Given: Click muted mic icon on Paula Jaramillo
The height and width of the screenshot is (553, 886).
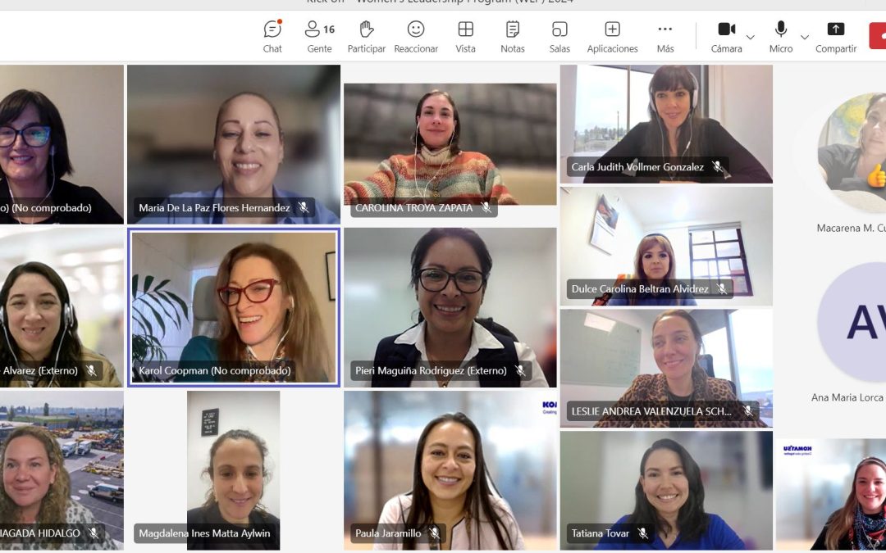Looking at the screenshot, I should tap(435, 533).
